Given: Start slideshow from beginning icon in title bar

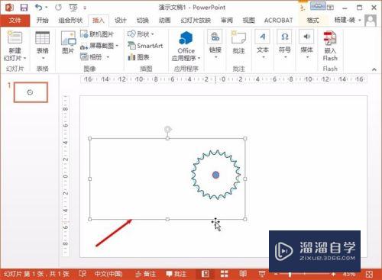Looking at the screenshot, I should click(x=73, y=8).
